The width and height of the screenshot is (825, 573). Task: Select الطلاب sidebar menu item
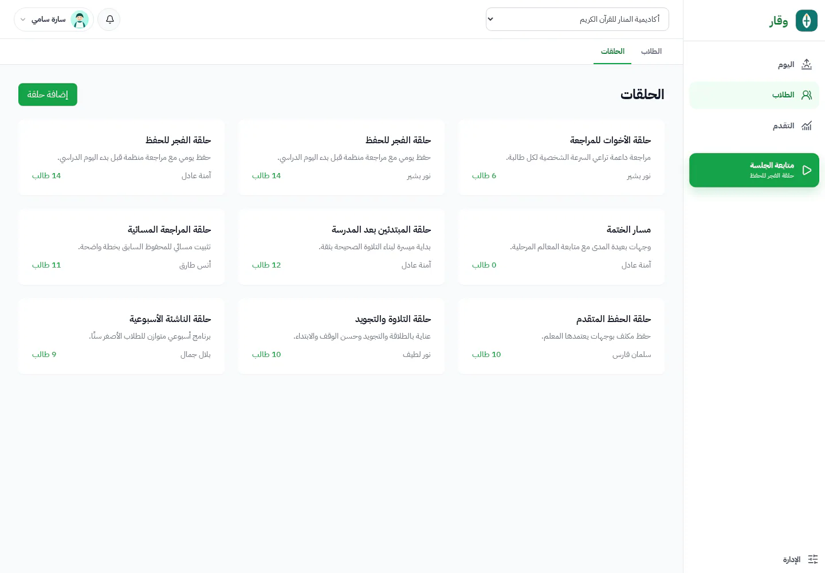(x=754, y=95)
